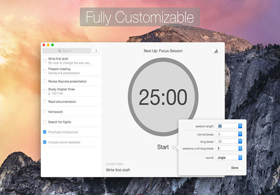
Task: Click the info icon beside Start
Action: (173, 148)
